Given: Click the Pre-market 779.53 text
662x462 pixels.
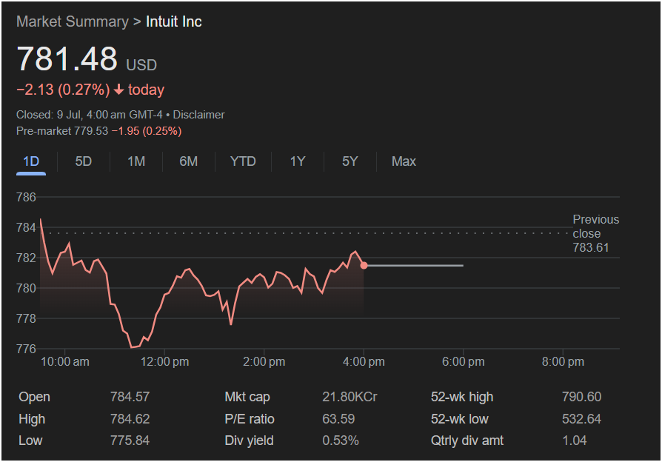Looking at the screenshot, I should click(x=62, y=131).
